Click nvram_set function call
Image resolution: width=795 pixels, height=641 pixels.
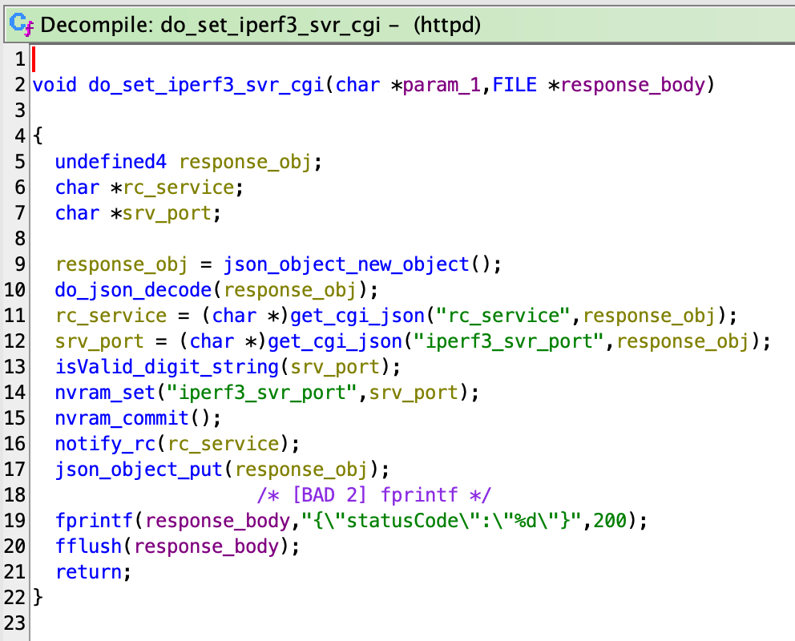click(105, 393)
